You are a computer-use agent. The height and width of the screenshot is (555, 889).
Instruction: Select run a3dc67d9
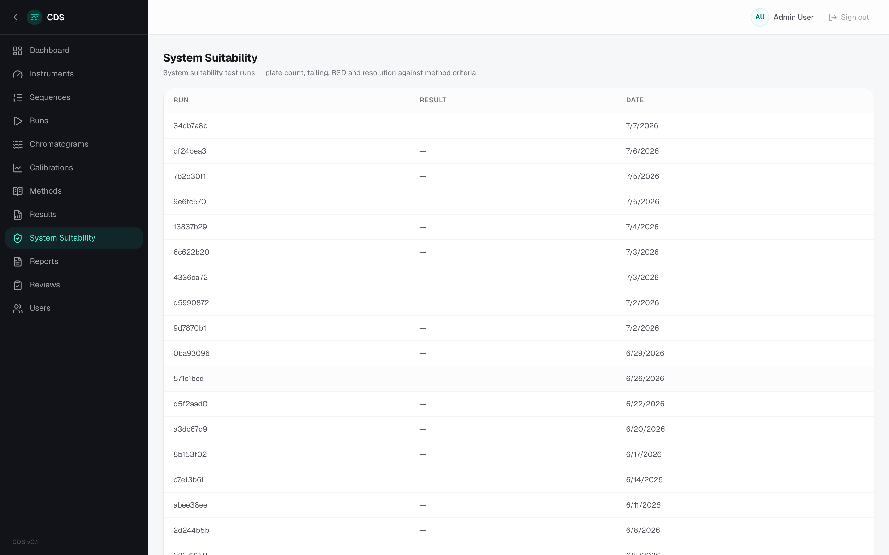pyautogui.click(x=518, y=430)
